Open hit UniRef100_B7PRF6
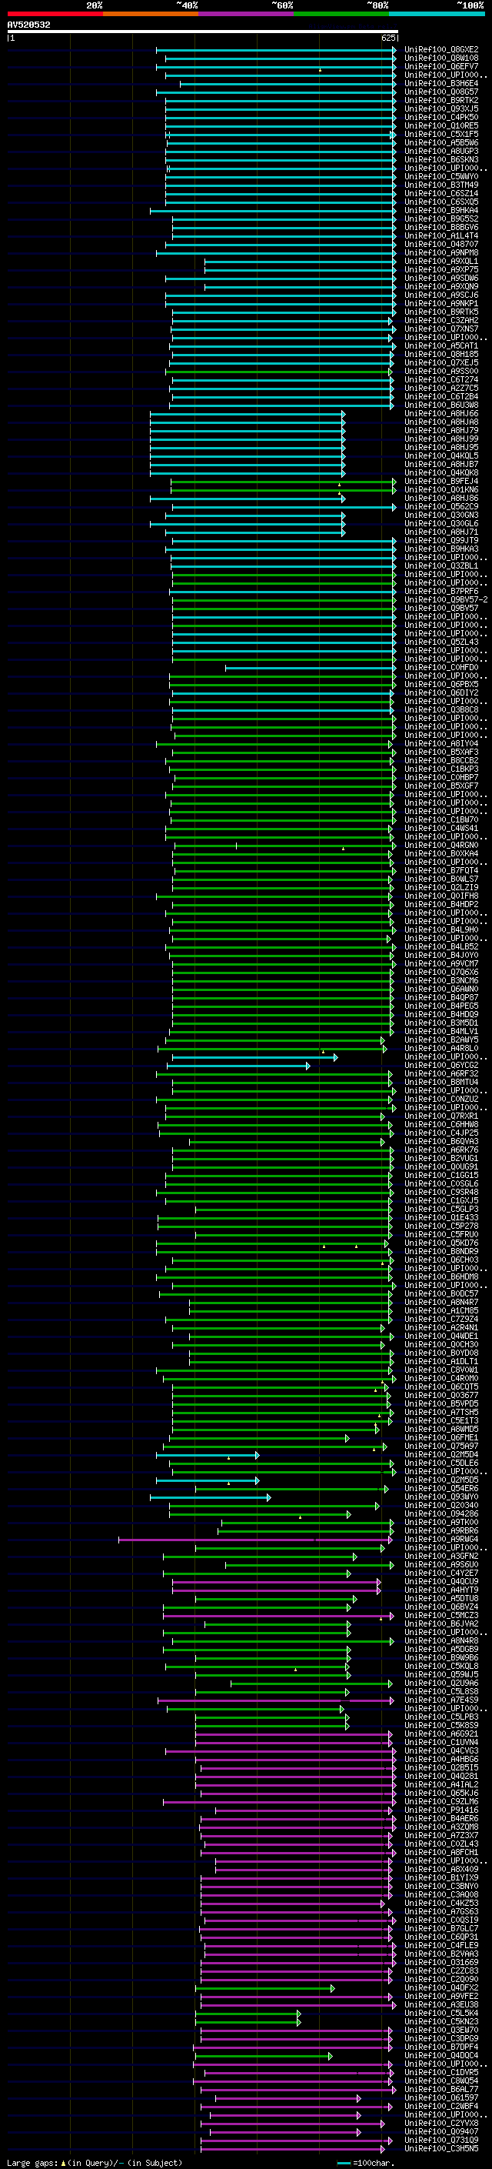 tap(441, 591)
